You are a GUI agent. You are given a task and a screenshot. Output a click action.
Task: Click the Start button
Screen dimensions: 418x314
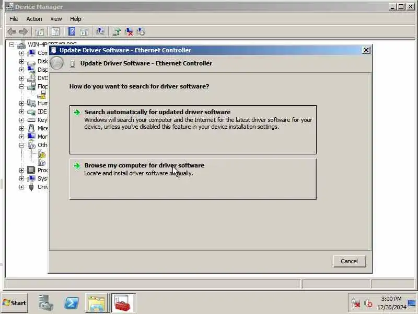click(x=15, y=303)
